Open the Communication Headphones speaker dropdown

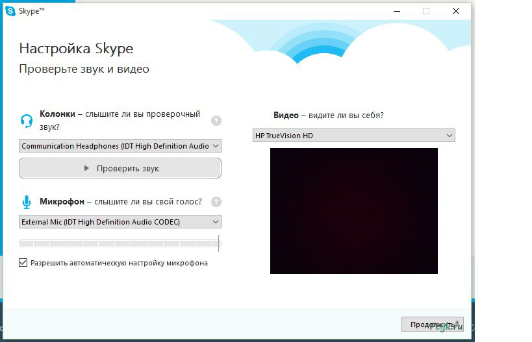(120, 146)
